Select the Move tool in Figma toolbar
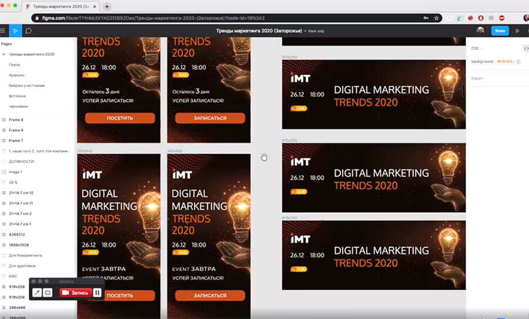The width and height of the screenshot is (529, 319). coord(15,31)
